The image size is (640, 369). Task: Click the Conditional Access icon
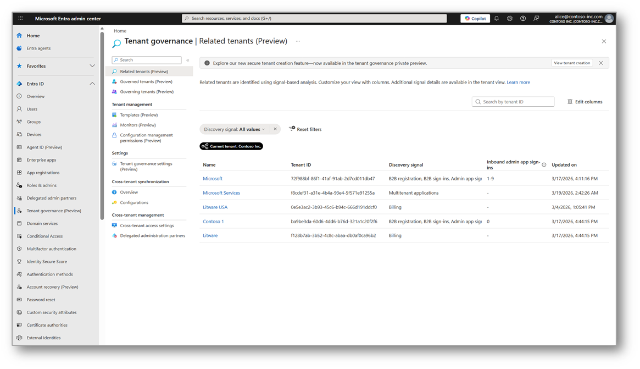[19, 236]
